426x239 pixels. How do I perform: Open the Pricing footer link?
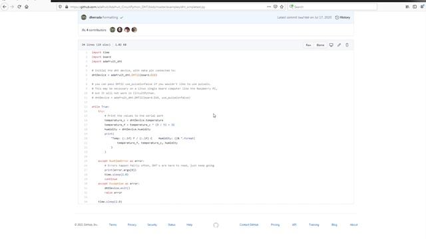click(x=275, y=224)
